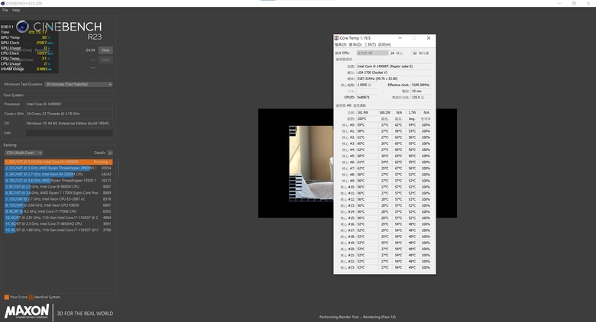Stop the running multi core test
The height and width of the screenshot is (322, 596).
pos(105,50)
